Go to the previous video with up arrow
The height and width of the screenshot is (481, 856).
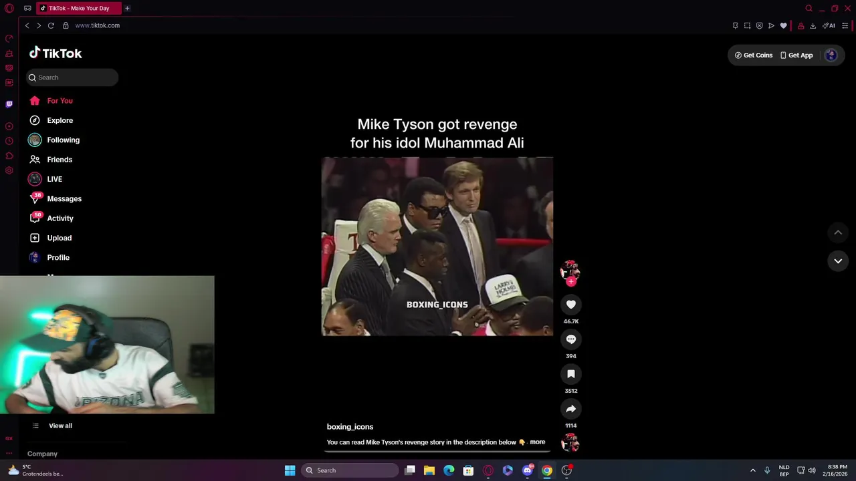click(838, 232)
